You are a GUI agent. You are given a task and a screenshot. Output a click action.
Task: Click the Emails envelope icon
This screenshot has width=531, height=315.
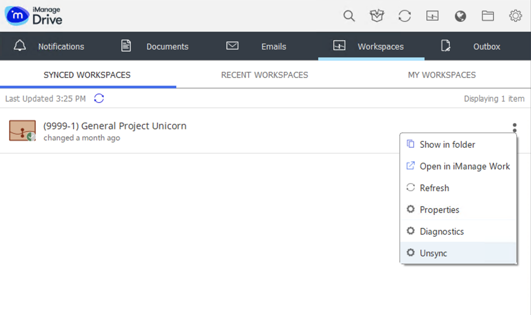click(x=232, y=46)
